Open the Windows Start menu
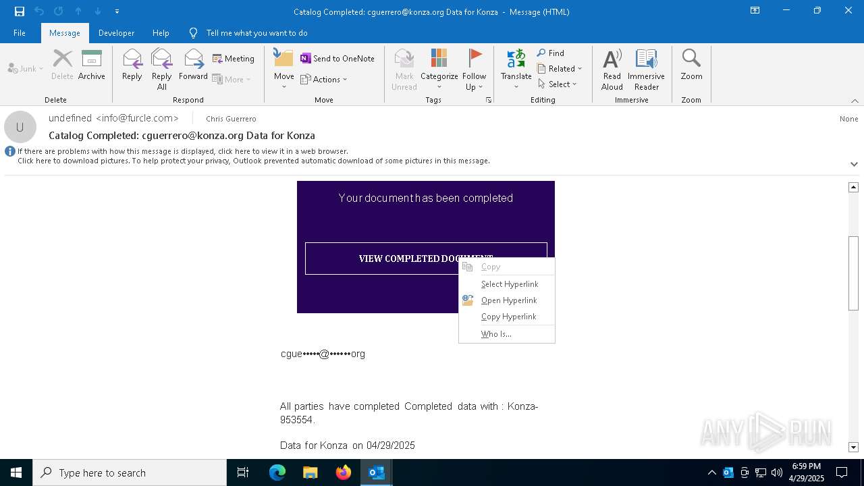864x486 pixels. pos(16,473)
